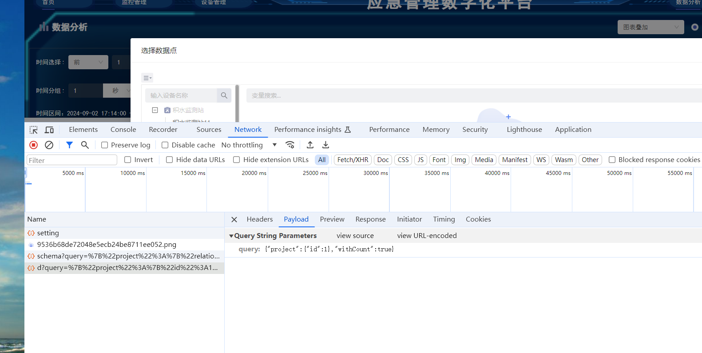This screenshot has width=702, height=353.
Task: Clear the network log
Action: pos(49,145)
